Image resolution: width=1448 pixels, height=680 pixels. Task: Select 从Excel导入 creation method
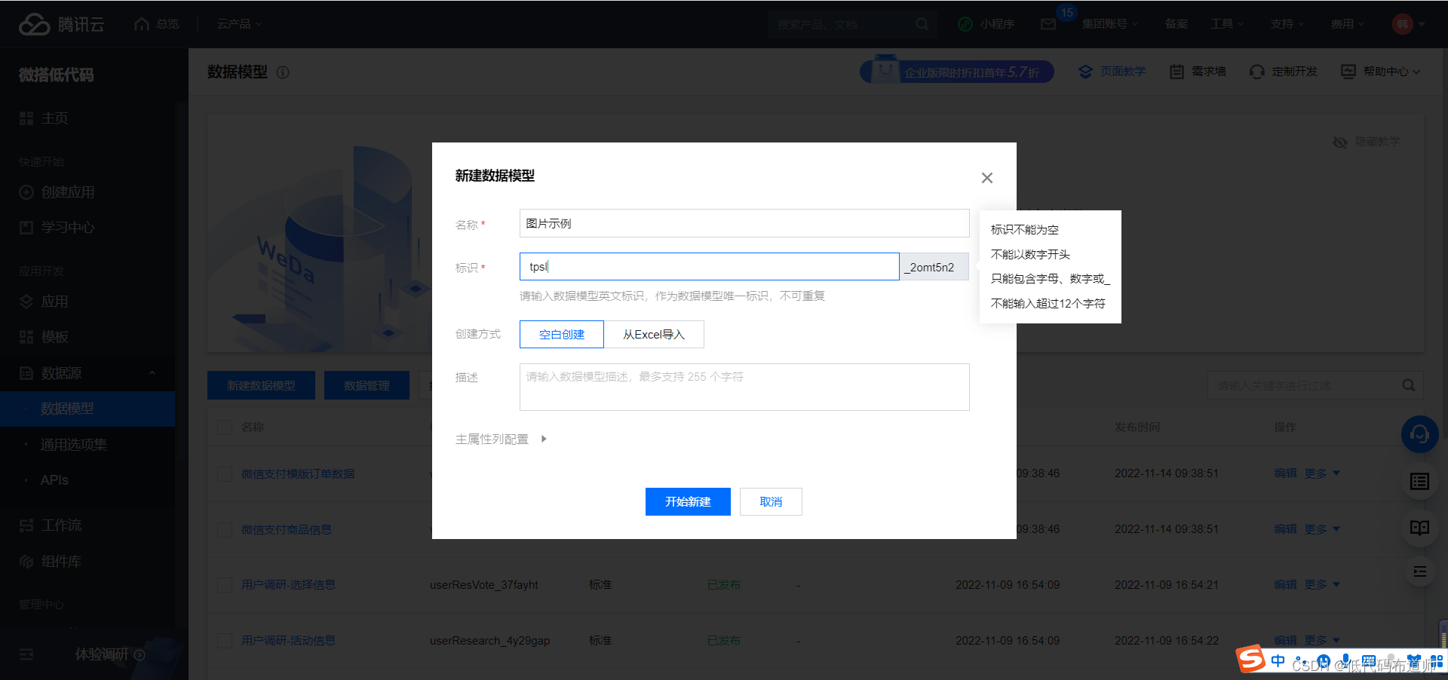[654, 335]
